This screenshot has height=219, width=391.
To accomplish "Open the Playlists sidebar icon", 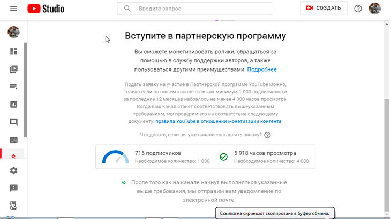I will point(13,87).
